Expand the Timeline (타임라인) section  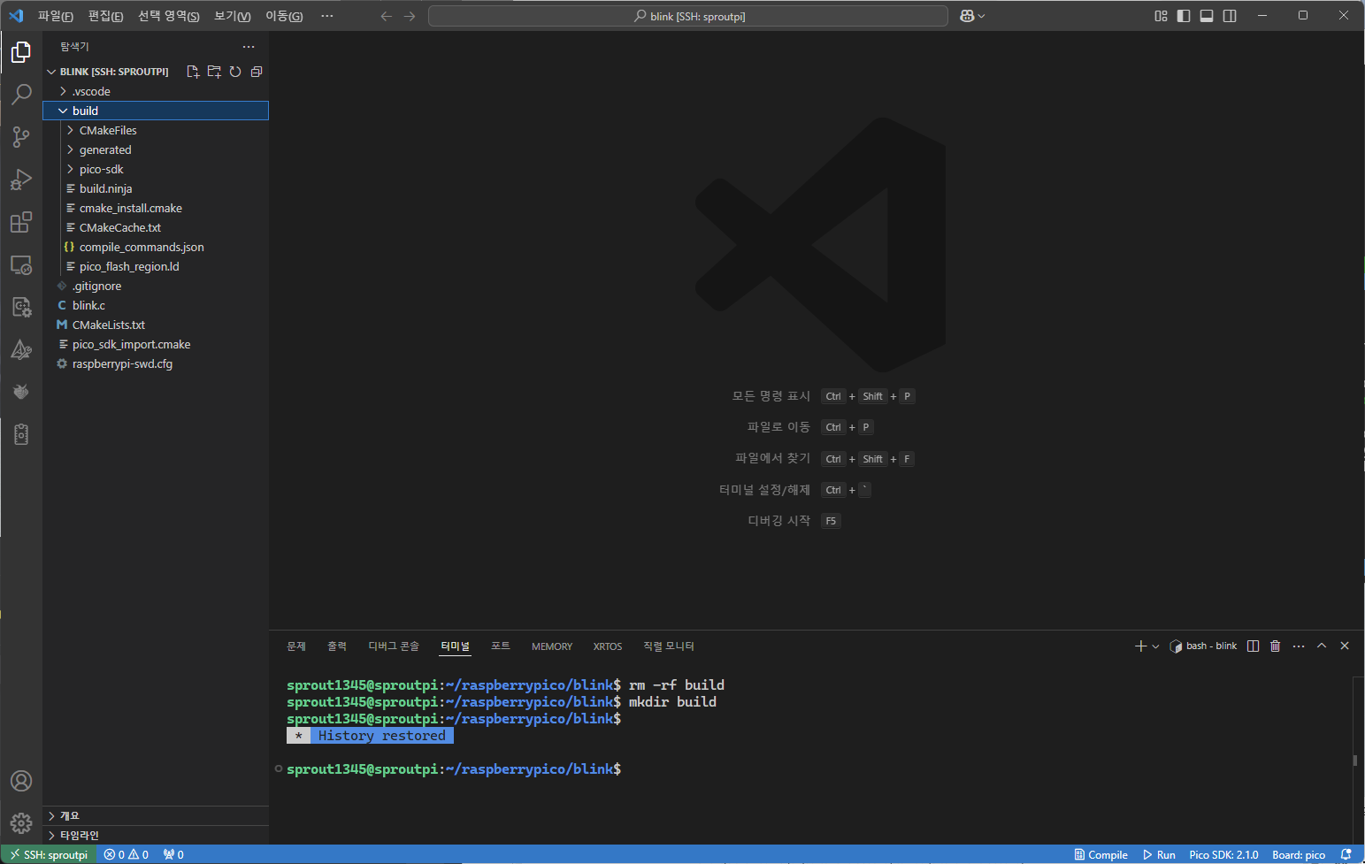point(156,835)
